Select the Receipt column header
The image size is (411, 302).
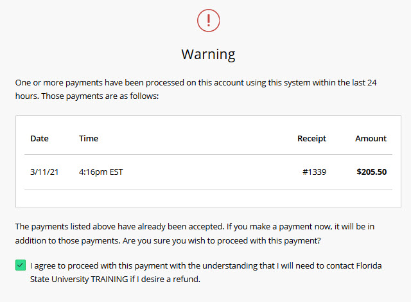click(311, 138)
